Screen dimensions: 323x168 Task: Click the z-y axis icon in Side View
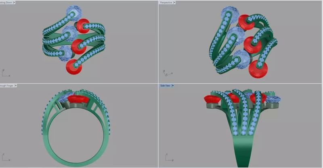click(170, 158)
